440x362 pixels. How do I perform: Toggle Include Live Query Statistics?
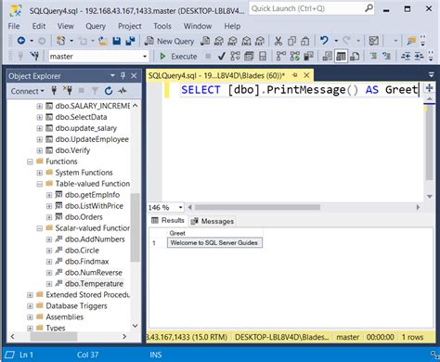click(294, 57)
